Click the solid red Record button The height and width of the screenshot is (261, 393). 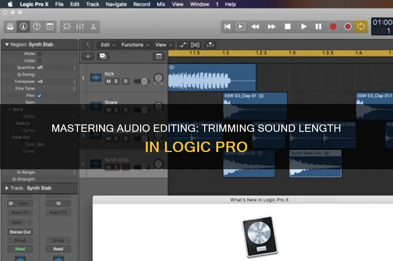tap(333, 26)
